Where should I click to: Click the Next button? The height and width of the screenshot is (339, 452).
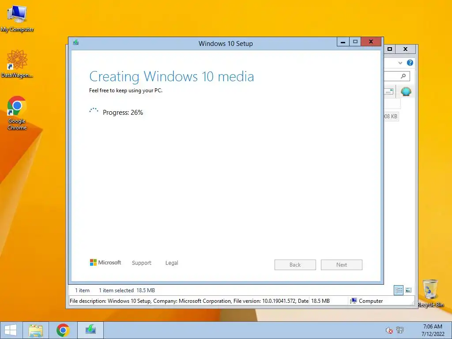[x=342, y=265]
